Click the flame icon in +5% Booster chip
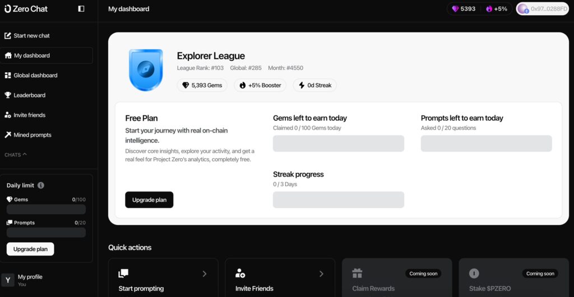This screenshot has width=574, height=297. [242, 85]
